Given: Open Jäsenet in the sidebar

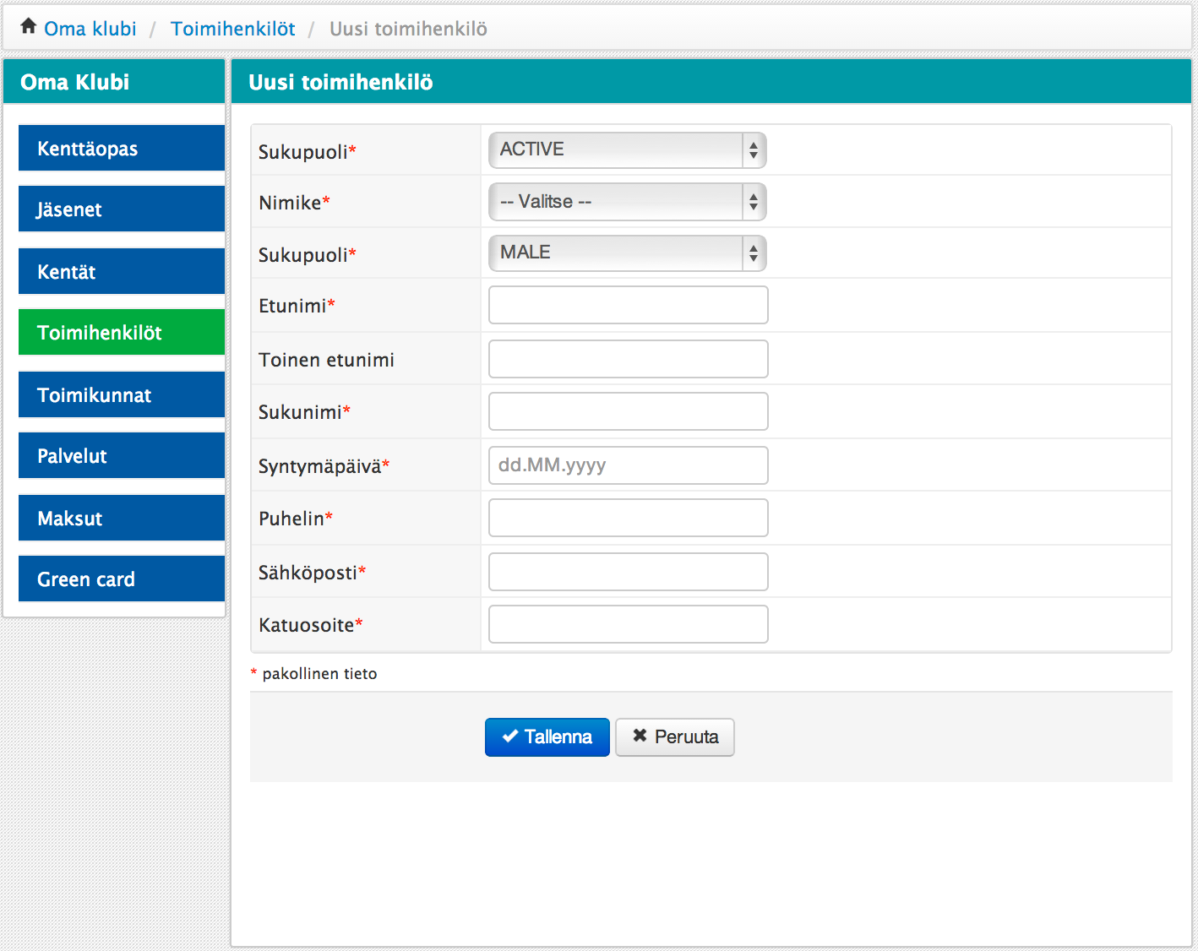Looking at the screenshot, I should 122,209.
